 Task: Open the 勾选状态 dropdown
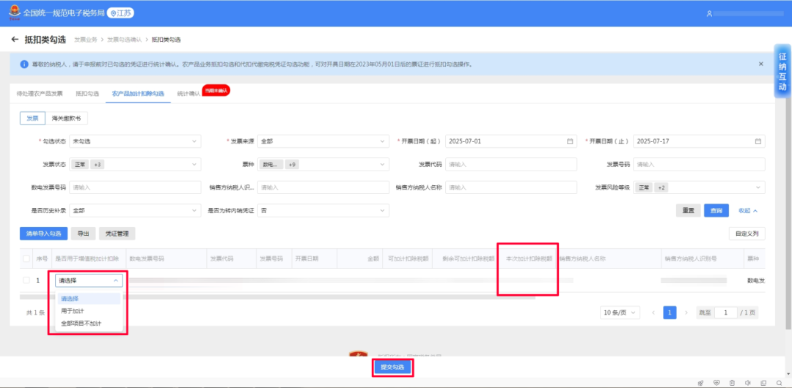coord(135,141)
